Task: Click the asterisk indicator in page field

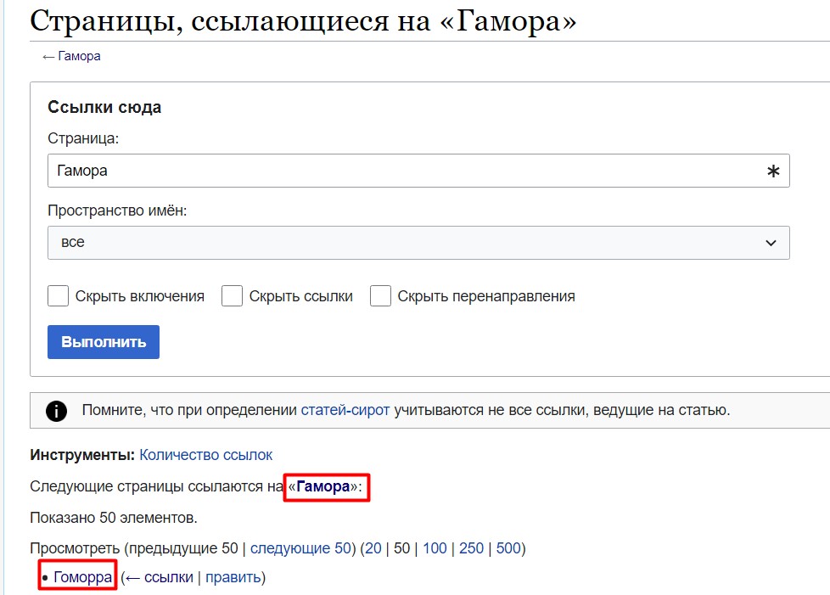Action: pyautogui.click(x=773, y=171)
